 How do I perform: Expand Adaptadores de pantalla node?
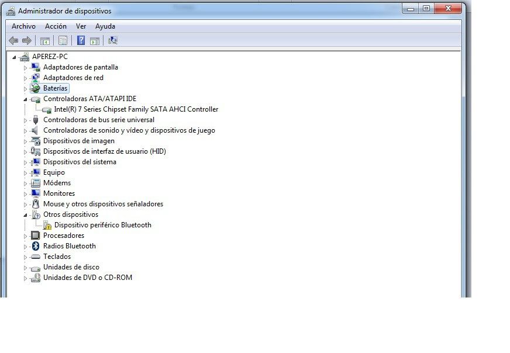pos(25,68)
